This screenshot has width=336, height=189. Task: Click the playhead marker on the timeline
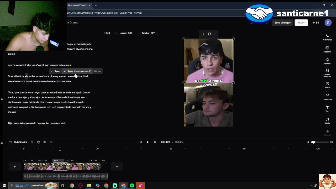[60, 149]
